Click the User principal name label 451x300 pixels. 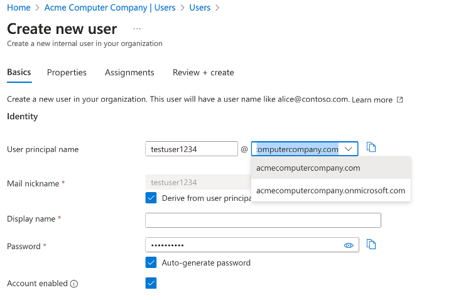[43, 149]
